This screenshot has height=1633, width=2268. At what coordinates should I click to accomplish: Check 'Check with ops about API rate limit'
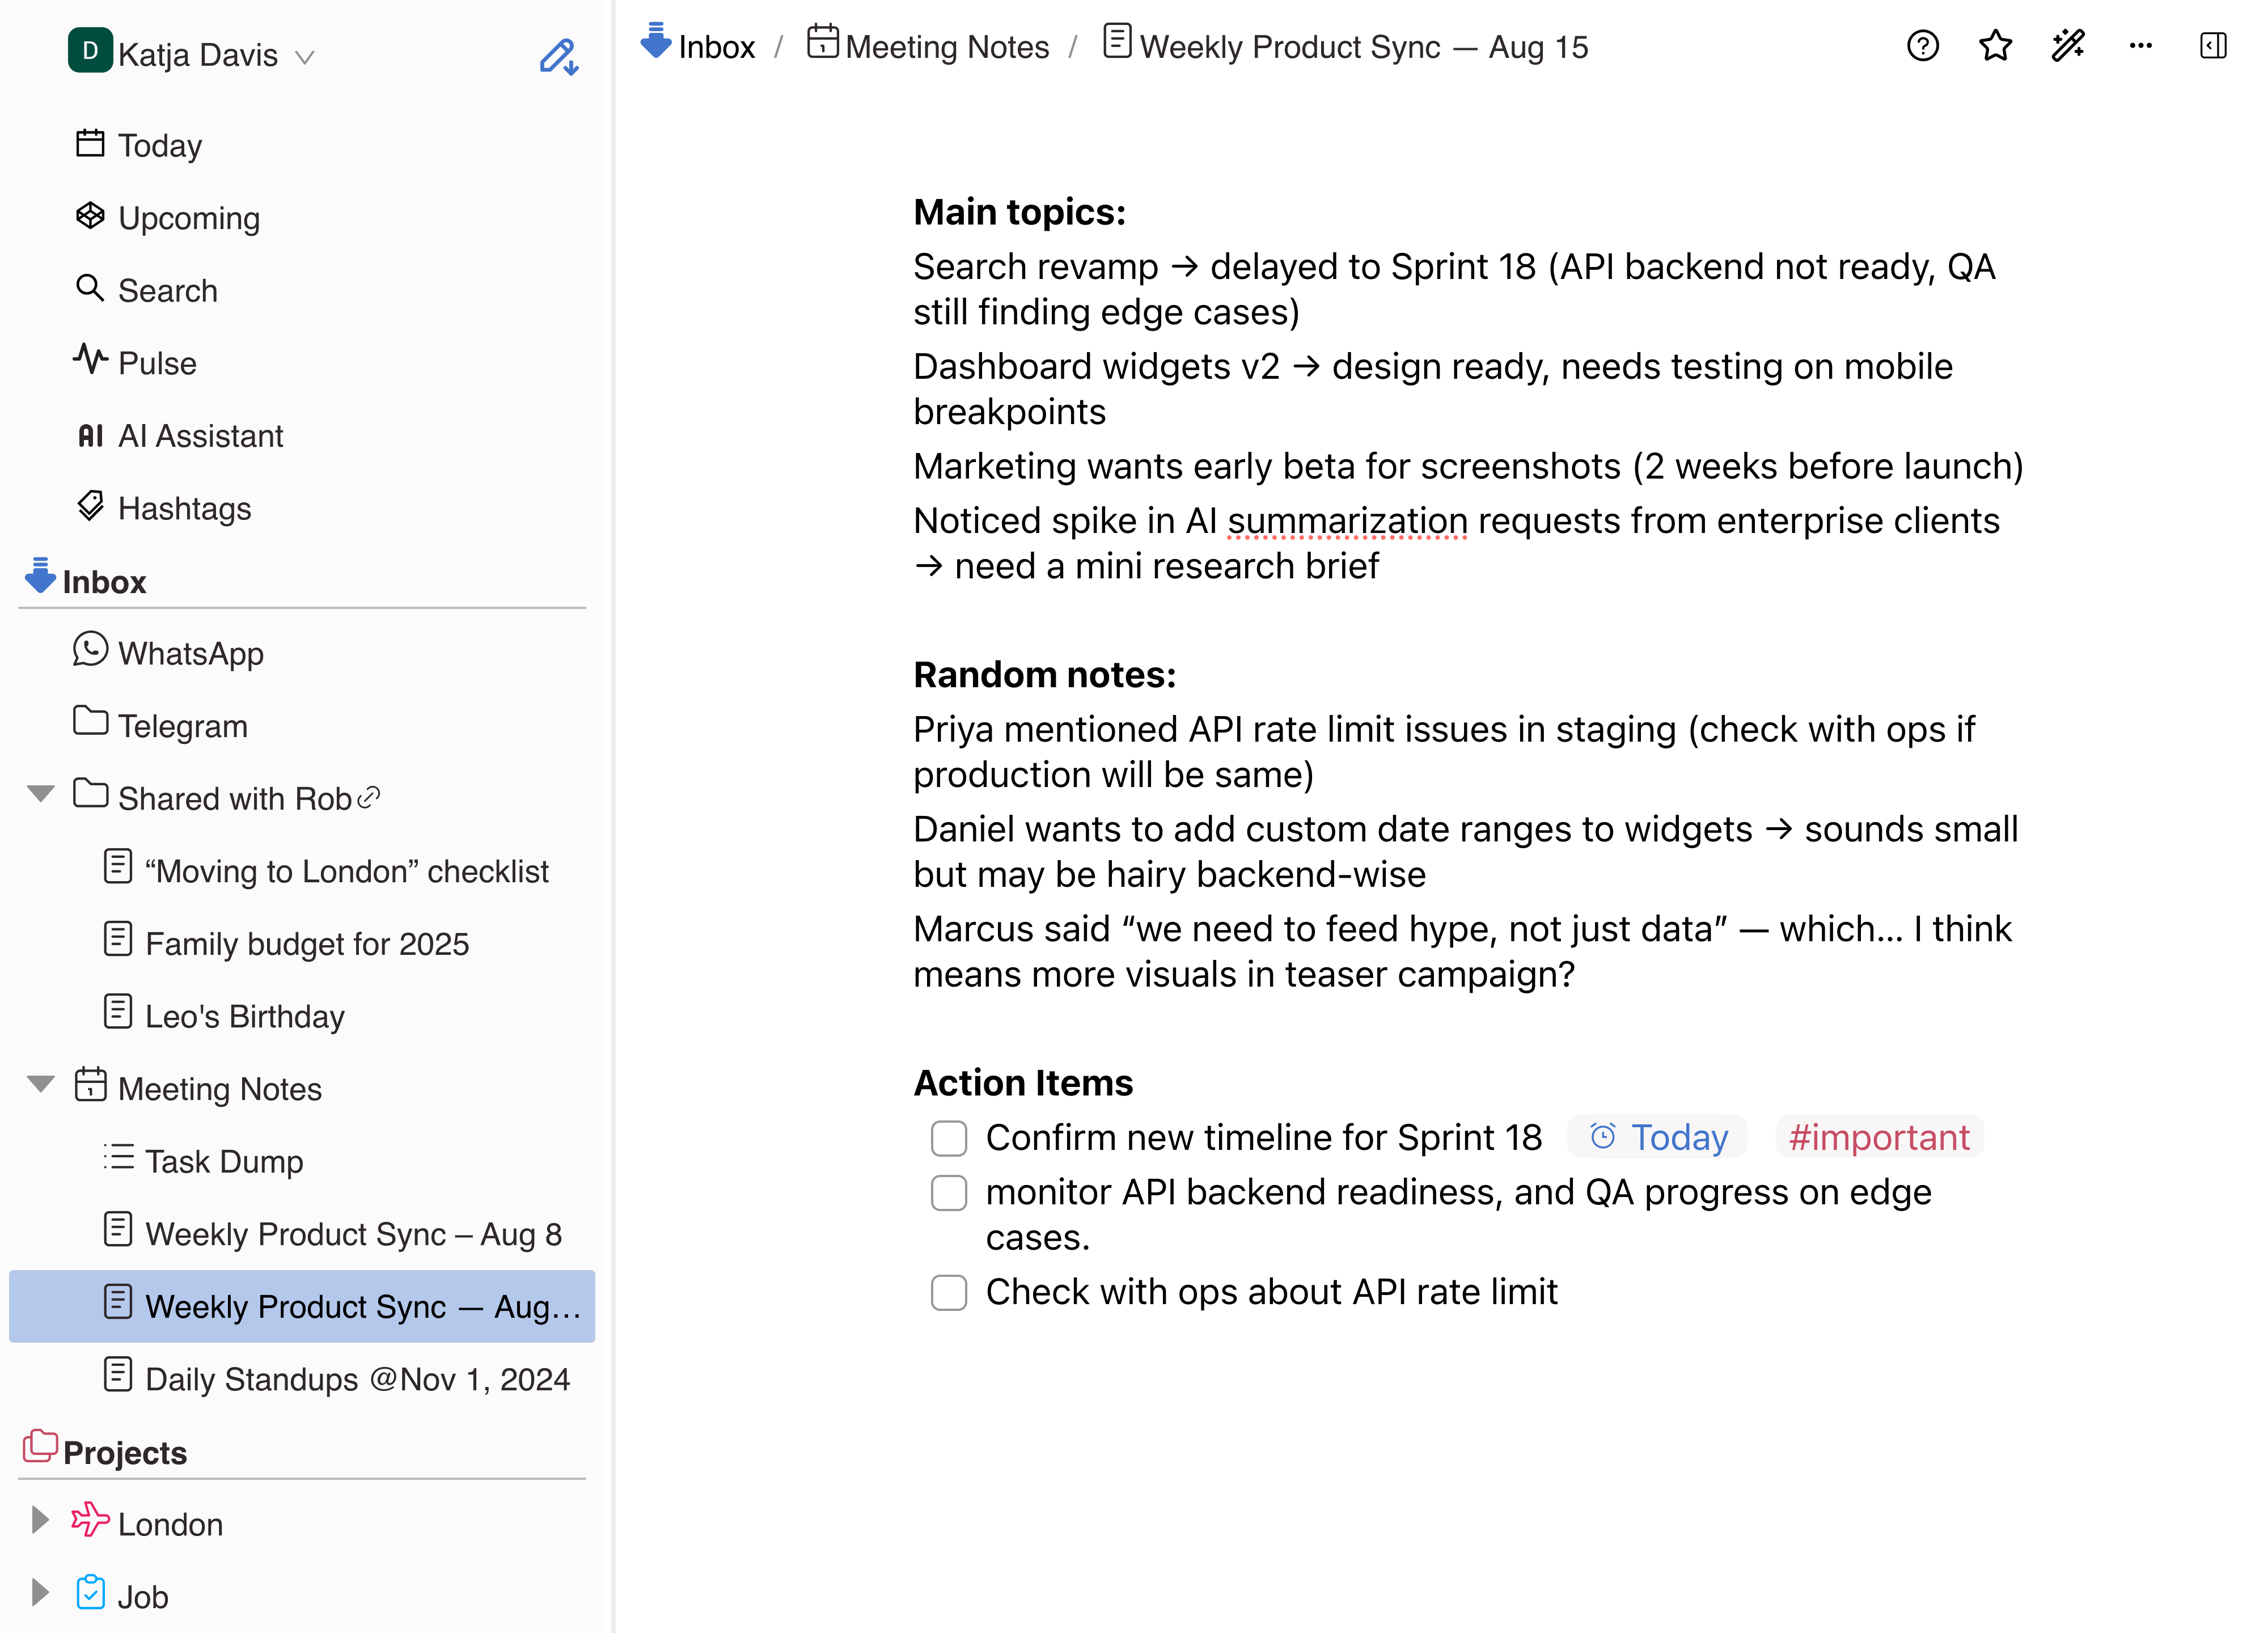[948, 1294]
